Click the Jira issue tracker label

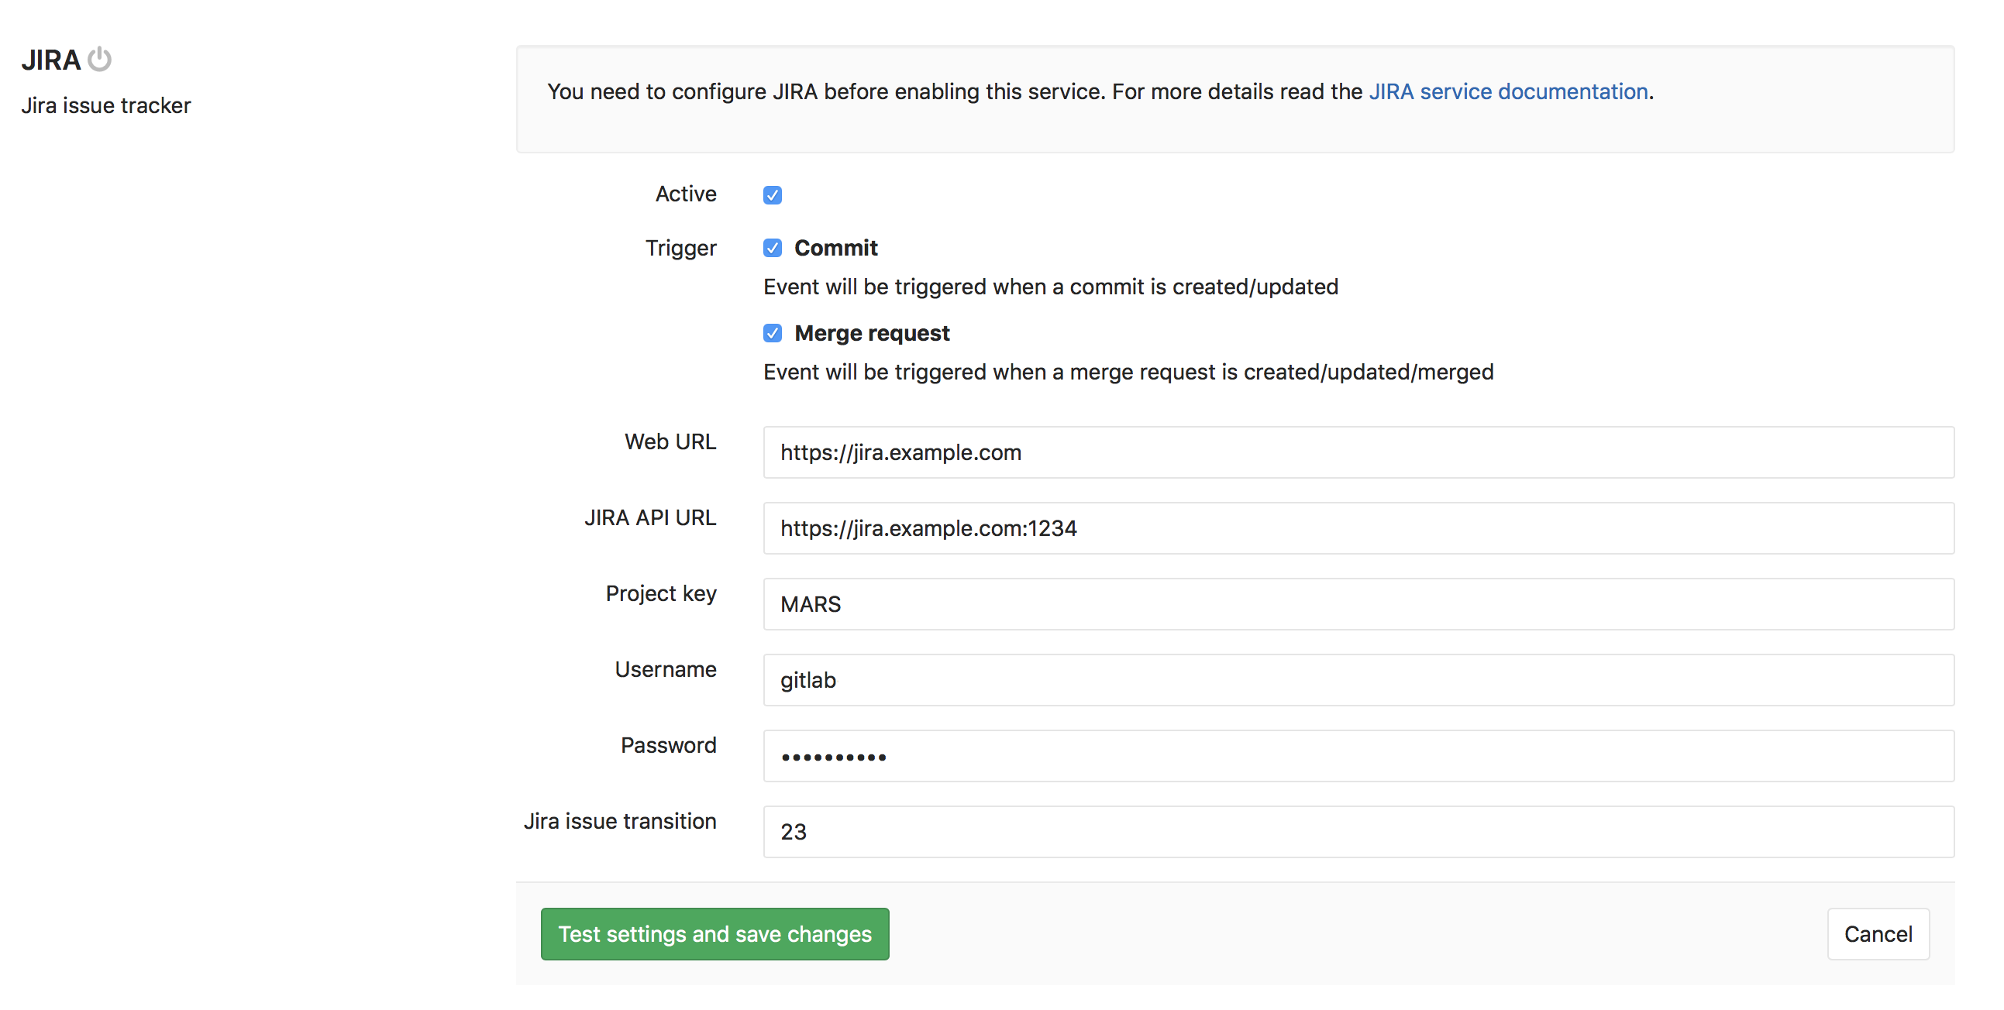[109, 105]
